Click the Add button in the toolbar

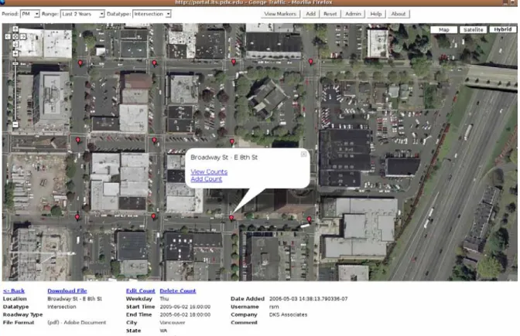311,14
